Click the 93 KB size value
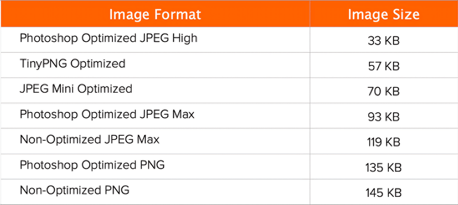The height and width of the screenshot is (205, 458). [384, 116]
